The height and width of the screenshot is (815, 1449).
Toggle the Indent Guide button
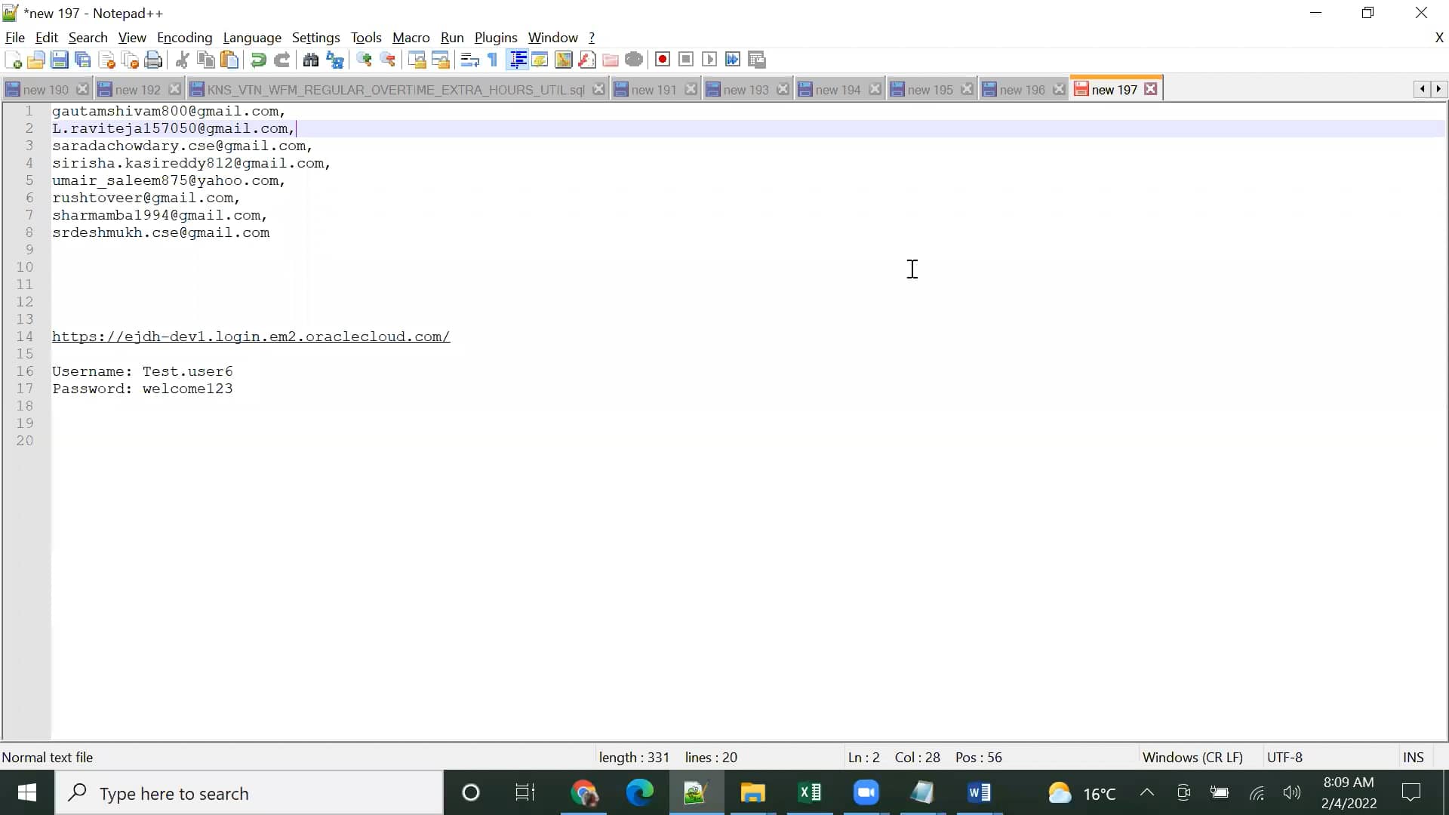(518, 60)
